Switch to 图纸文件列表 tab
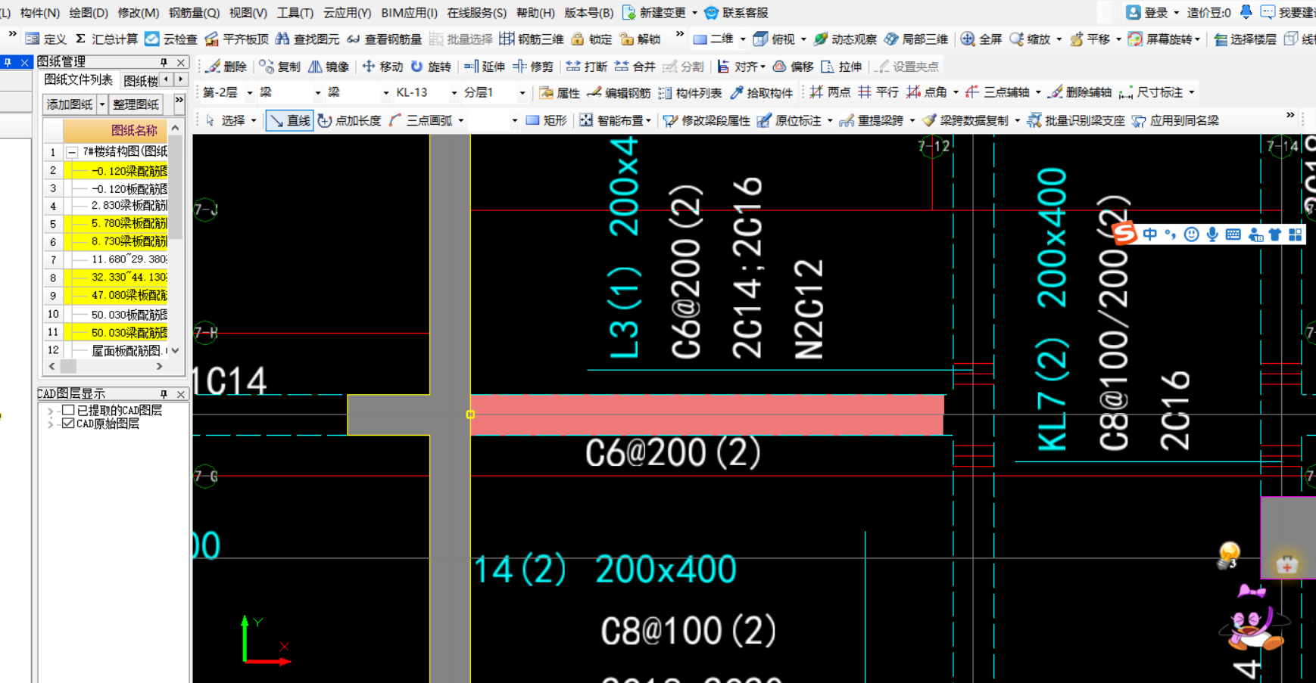Screen dimensions: 1316x683 pyautogui.click(x=78, y=79)
